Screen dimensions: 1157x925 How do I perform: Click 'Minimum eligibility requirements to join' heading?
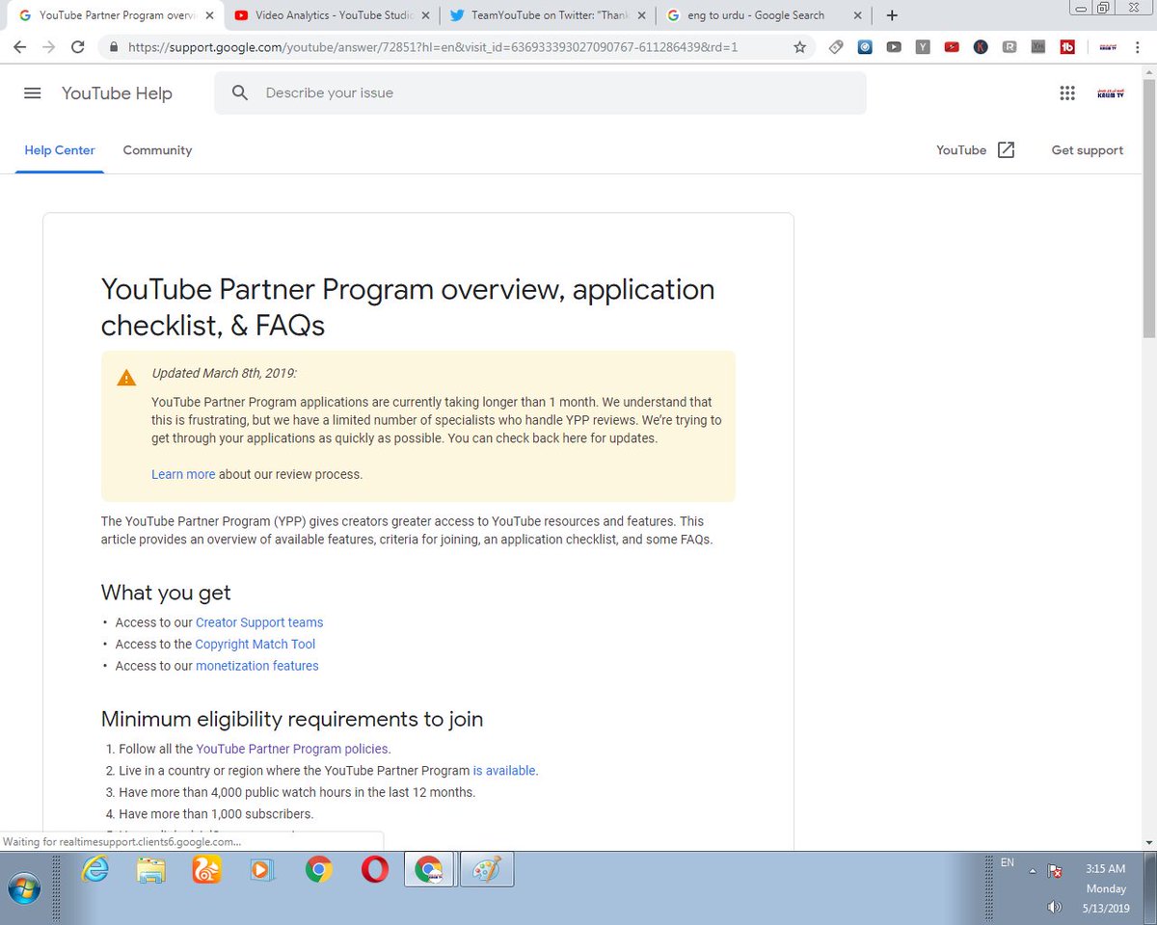292,719
